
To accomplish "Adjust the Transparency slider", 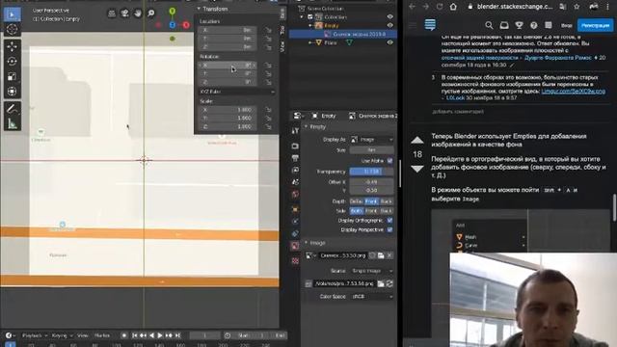I will (x=371, y=172).
